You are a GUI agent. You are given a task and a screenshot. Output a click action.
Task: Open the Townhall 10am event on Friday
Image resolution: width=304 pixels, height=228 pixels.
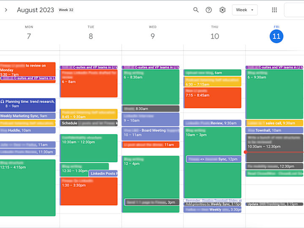[x=274, y=130]
